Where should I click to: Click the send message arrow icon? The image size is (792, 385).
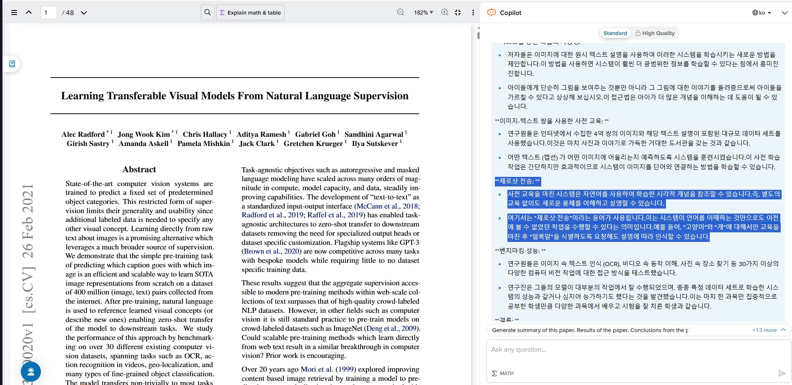(x=782, y=373)
